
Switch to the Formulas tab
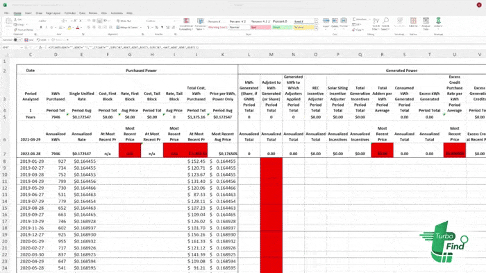pos(70,13)
